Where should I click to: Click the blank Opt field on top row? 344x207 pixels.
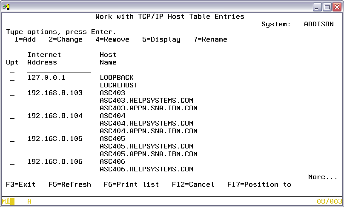click(x=12, y=70)
